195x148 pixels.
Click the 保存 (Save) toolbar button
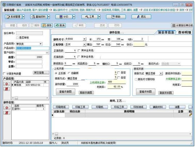[x=47, y=25]
